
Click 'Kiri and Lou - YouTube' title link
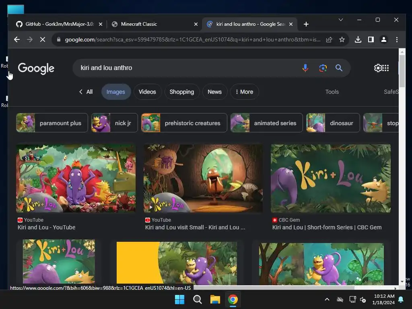pos(47,227)
